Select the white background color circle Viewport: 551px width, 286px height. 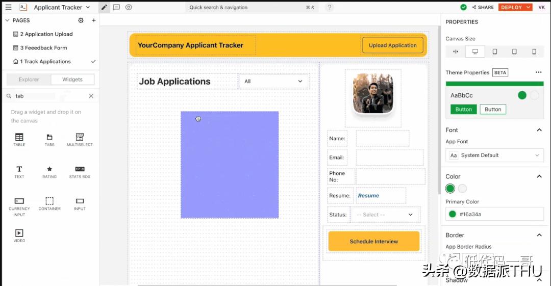tap(462, 188)
